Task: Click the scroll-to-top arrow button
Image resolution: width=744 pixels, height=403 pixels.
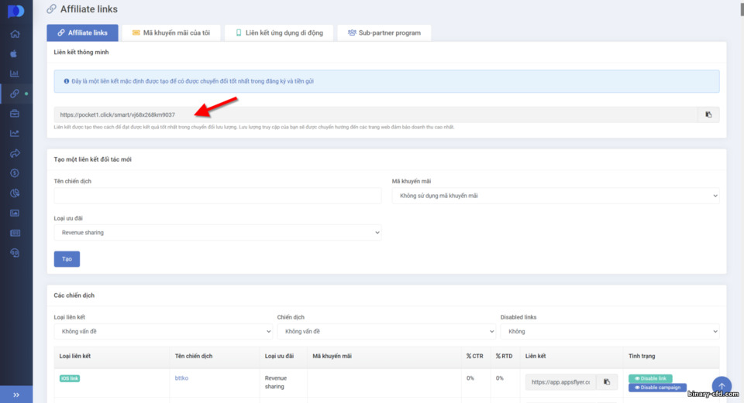Action: (x=722, y=386)
